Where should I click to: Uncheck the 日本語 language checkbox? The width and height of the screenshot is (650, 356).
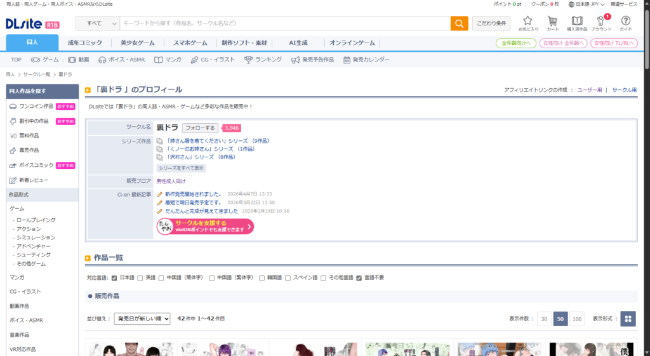(x=114, y=278)
